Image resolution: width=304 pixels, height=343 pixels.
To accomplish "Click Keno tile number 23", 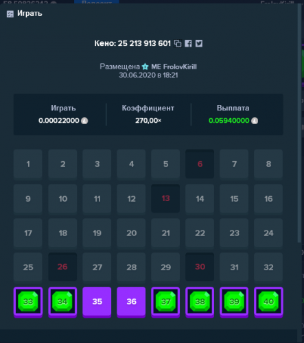I will coord(234,233).
